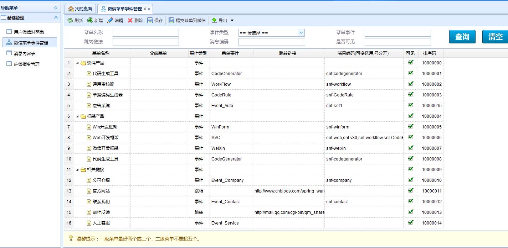This screenshot has height=248, width=508.
Task: Click the file icon of 单据编码生成器
Action: [89, 95]
